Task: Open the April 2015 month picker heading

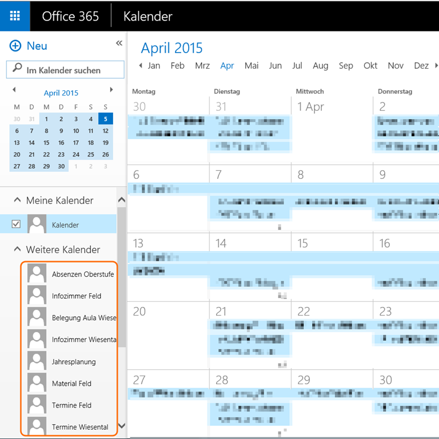Action: 171,48
